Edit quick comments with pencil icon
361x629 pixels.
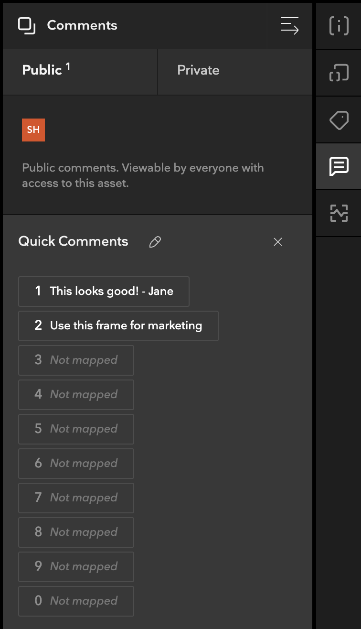155,242
